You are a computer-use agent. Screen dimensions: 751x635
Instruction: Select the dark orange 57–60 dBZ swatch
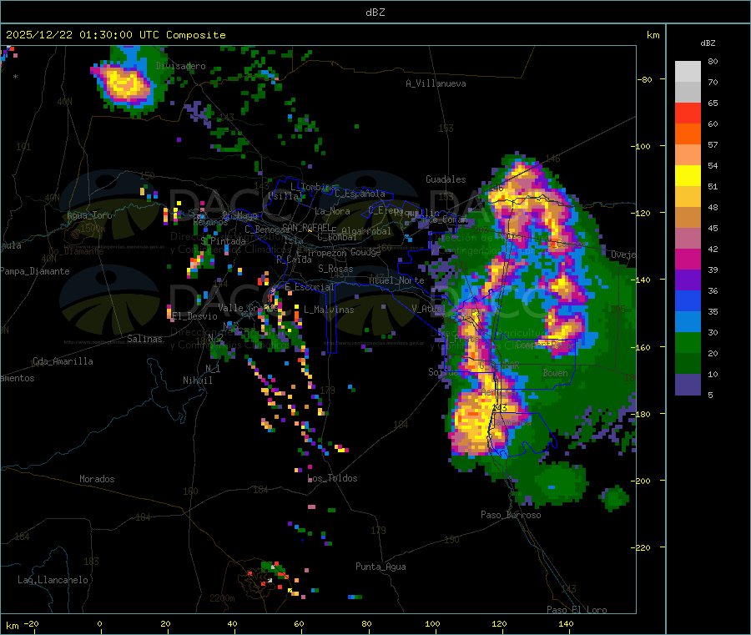point(688,134)
